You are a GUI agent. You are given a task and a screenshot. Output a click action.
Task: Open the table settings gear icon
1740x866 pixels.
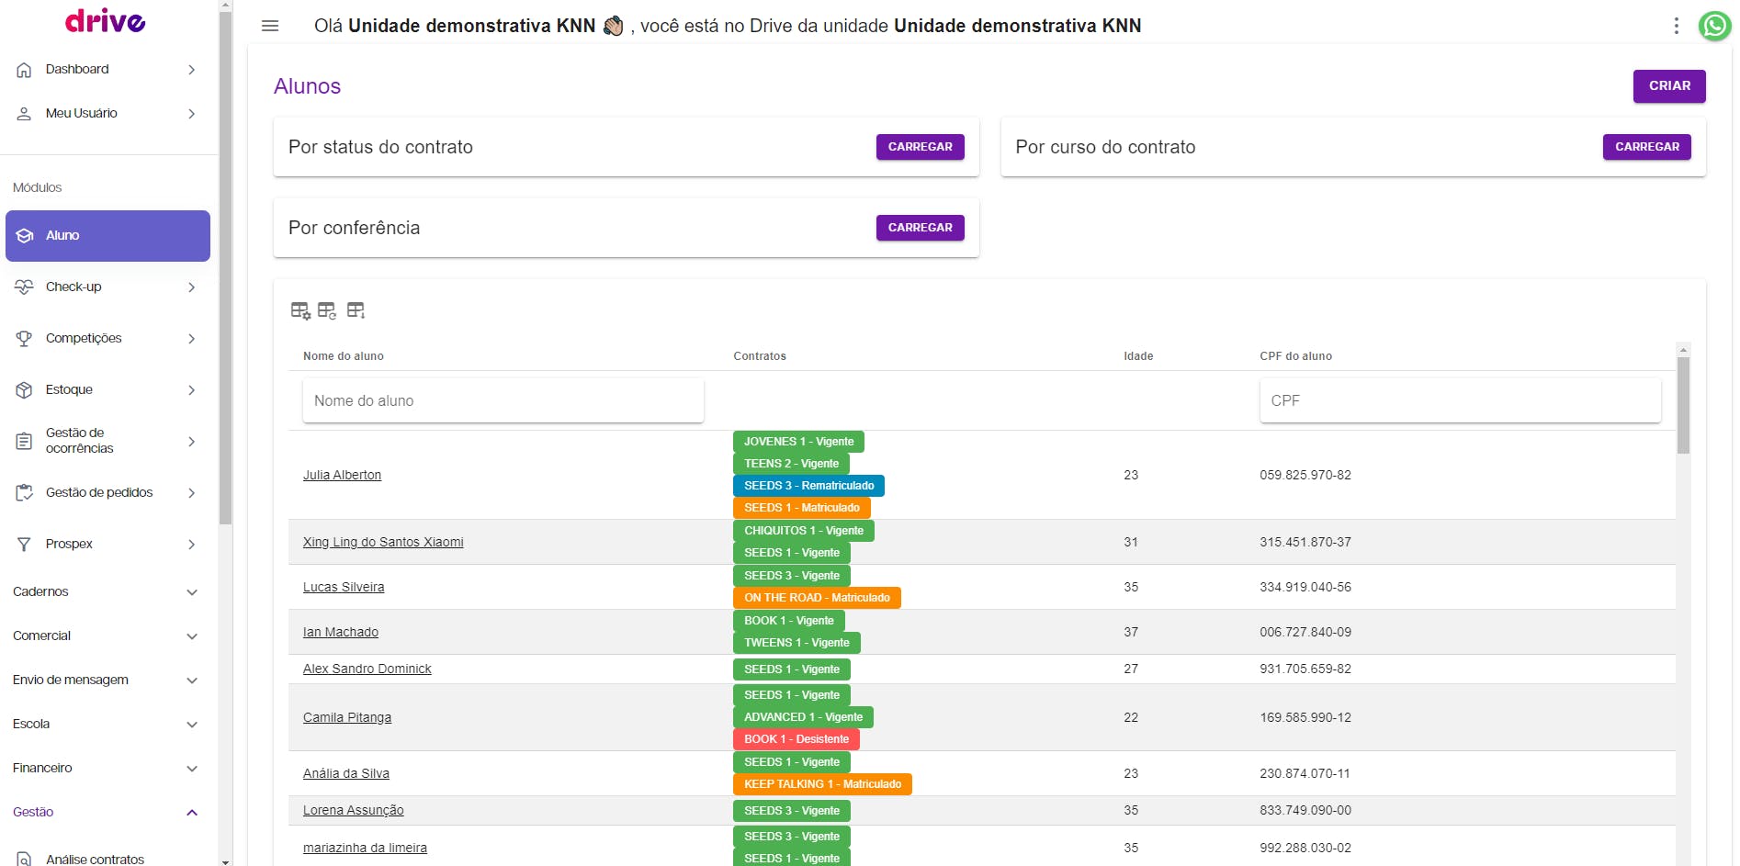300,310
